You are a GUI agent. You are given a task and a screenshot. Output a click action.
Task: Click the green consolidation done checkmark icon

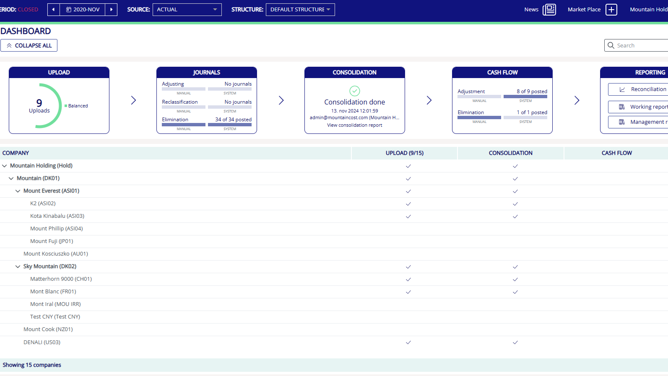[x=354, y=91]
